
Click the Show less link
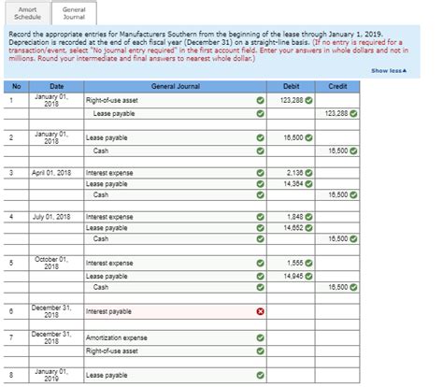click(389, 71)
